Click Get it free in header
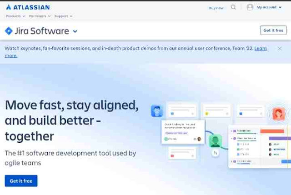The image size is (291, 195). (273, 30)
